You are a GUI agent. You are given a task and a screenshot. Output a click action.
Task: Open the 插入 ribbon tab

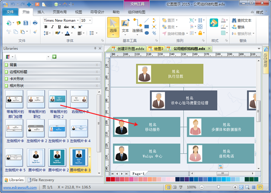[x=41, y=12]
